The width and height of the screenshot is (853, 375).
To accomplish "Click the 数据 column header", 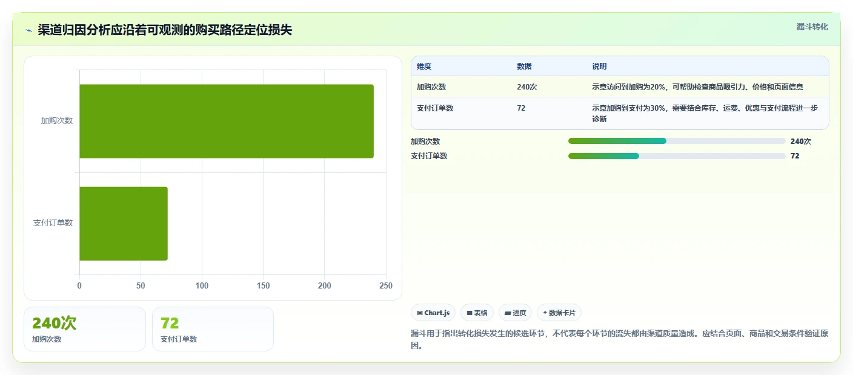I will 524,67.
